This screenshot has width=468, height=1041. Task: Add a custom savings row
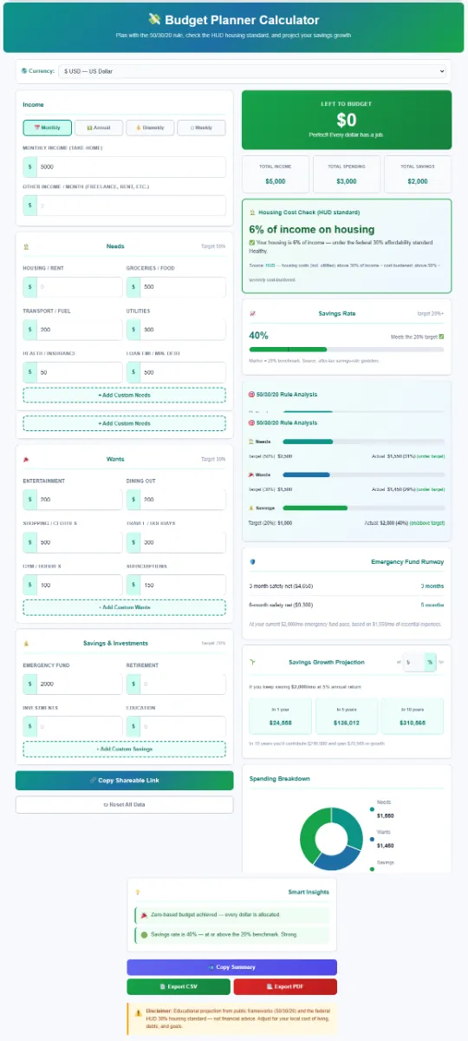tap(125, 749)
